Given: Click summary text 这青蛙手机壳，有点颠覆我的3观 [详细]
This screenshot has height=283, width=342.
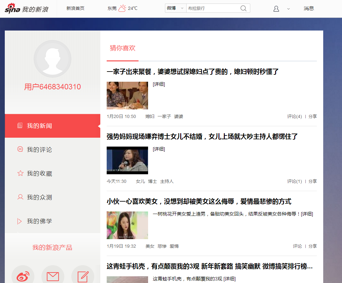Looking at the screenshot, I should click(x=194, y=279).
